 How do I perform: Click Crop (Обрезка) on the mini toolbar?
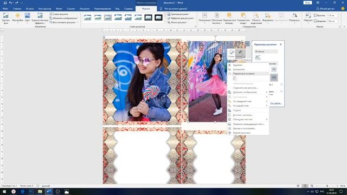(x=240, y=54)
